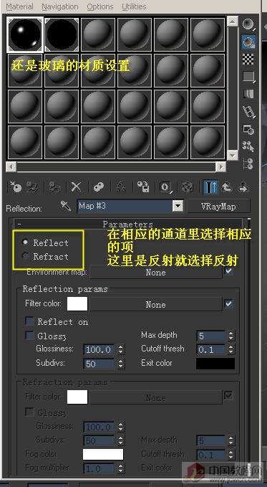Click the Make Preview filmstrip icon
This screenshot has width=267, height=487.
248,111
